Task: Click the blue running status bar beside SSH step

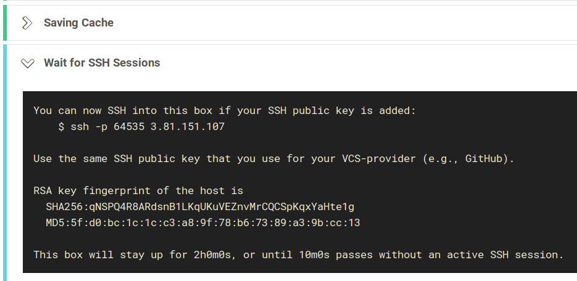Action: pos(5,163)
